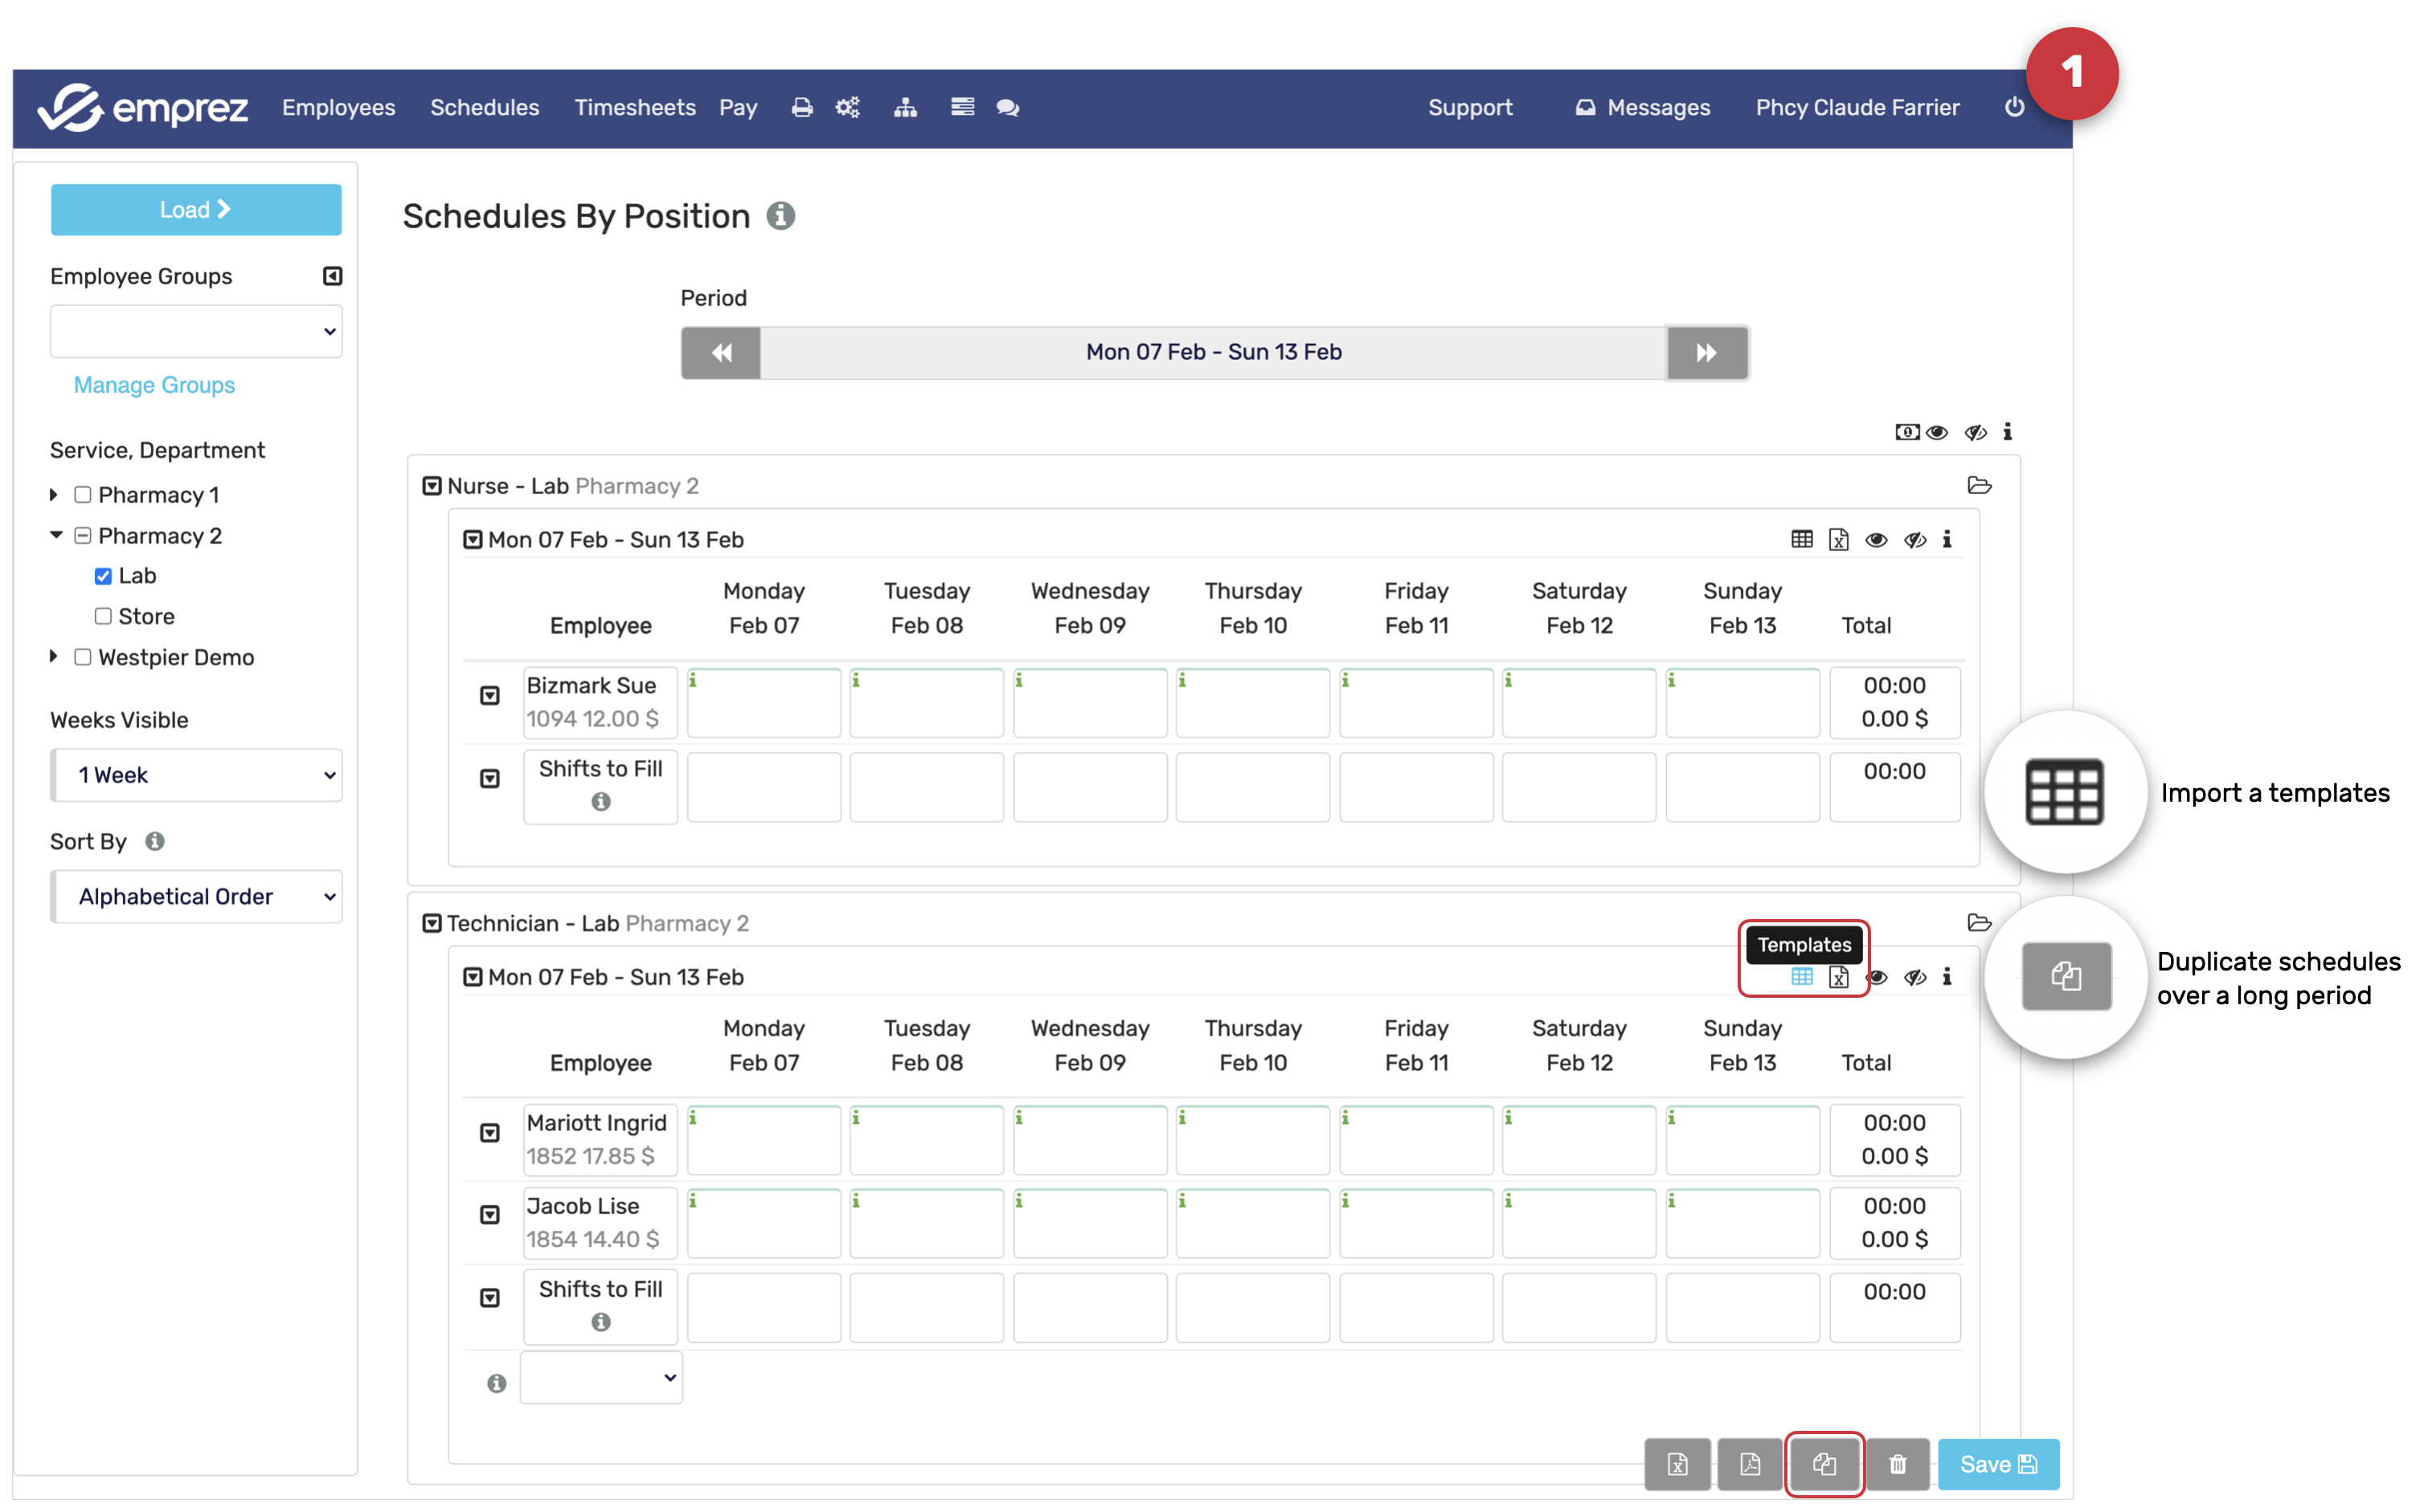Open the Employees menu
2424x1512 pixels.
coord(338,108)
